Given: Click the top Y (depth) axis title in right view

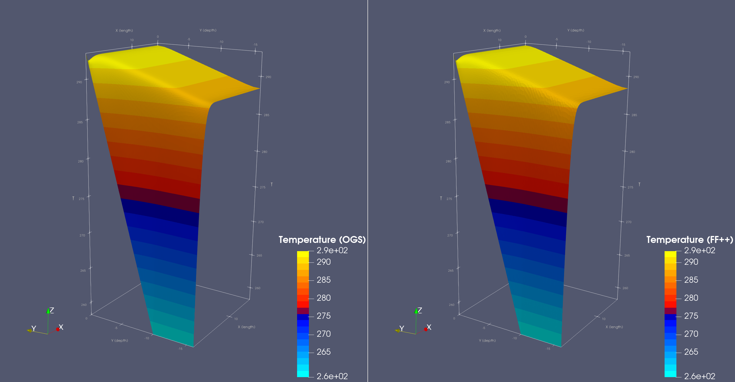Looking at the screenshot, I should (x=575, y=30).
